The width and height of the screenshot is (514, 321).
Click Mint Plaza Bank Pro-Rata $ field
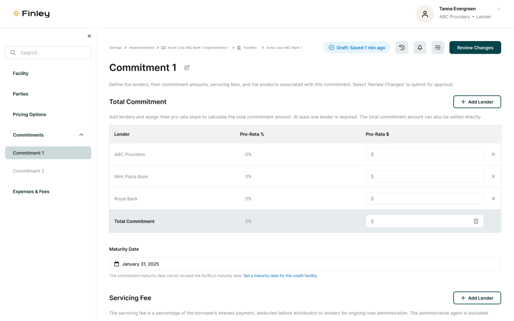tap(424, 177)
